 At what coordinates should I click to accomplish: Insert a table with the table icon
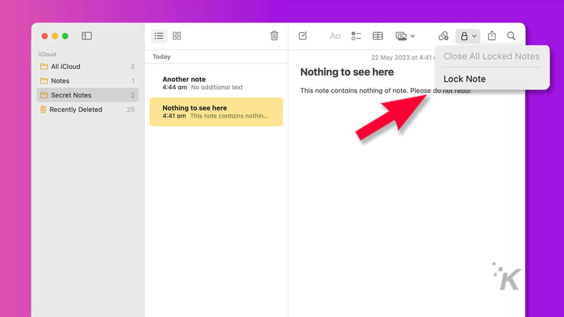pyautogui.click(x=377, y=36)
